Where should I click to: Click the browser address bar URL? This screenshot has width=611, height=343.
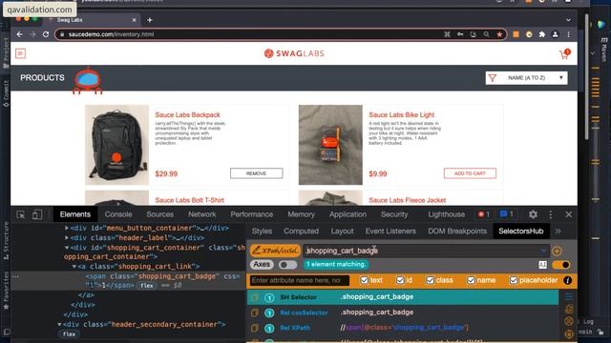(x=111, y=34)
